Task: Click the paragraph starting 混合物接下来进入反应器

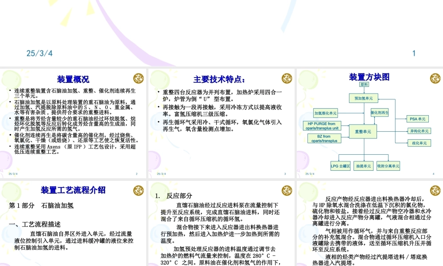Action: pyautogui.click(x=220, y=234)
